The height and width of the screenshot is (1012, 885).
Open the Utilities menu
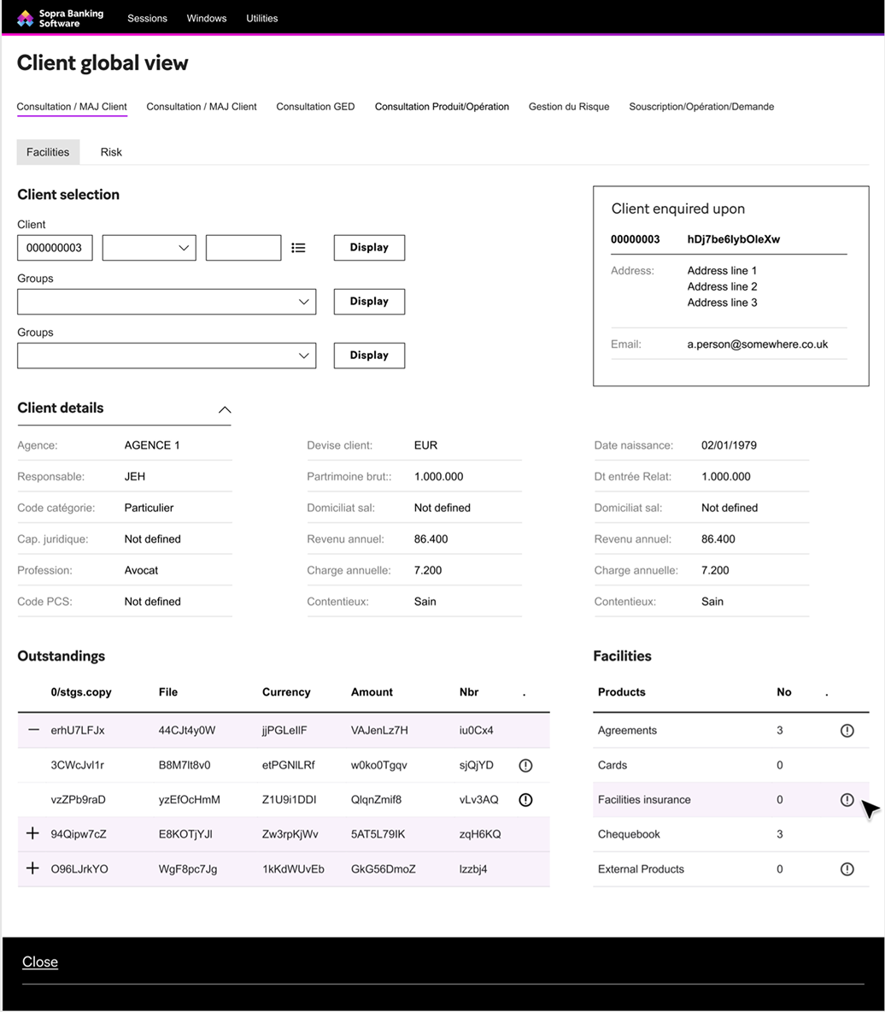click(x=262, y=18)
